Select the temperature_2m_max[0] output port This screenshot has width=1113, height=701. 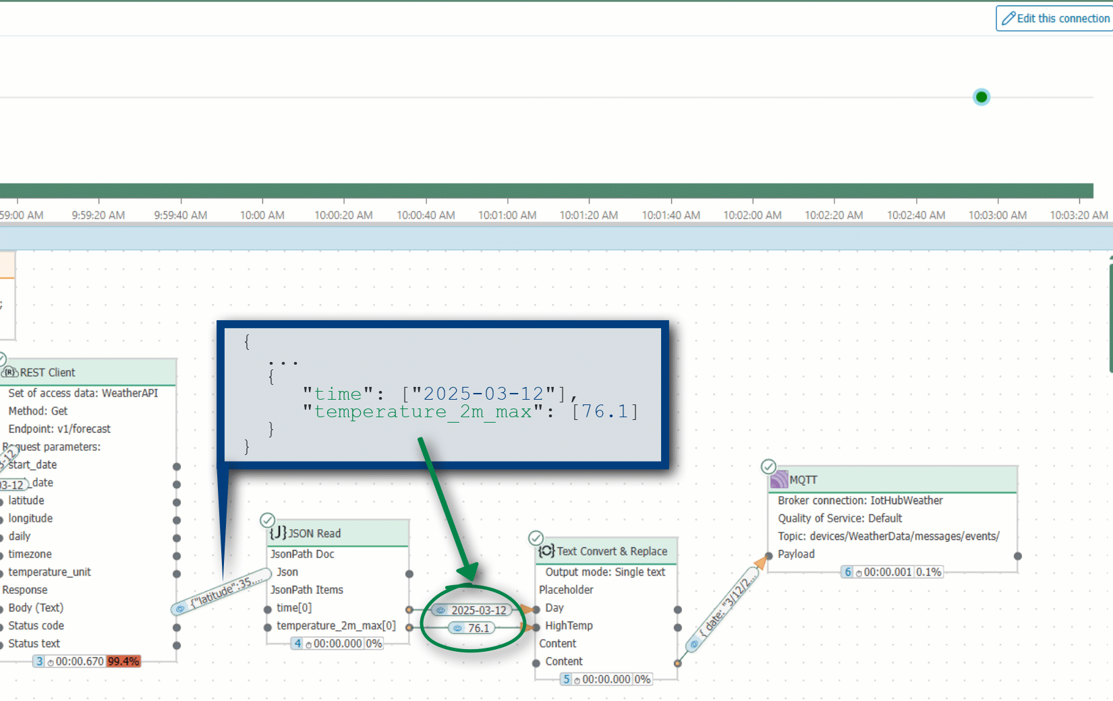tap(409, 627)
